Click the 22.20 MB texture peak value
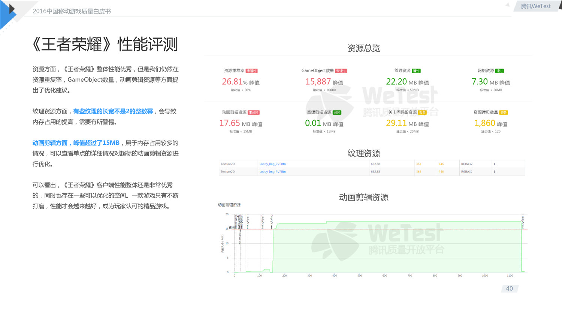Image resolution: width=562 pixels, height=316 pixels. [401, 82]
